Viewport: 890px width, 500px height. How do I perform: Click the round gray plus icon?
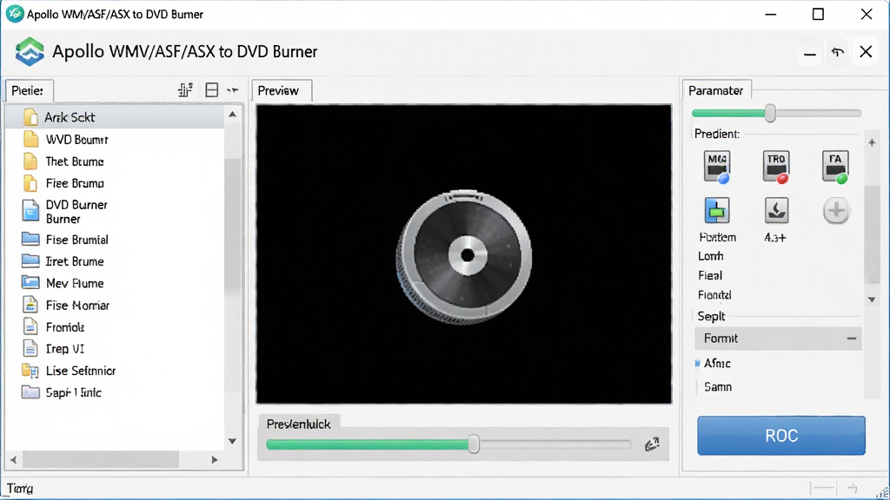pos(836,211)
